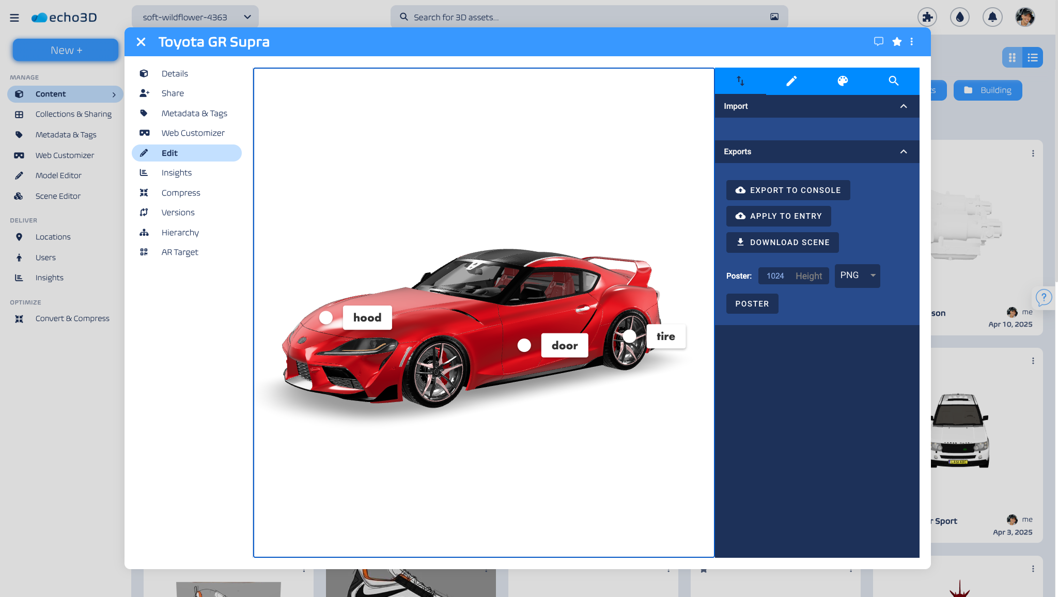Select the pencil edit tool tab
Image resolution: width=1058 pixels, height=597 pixels.
(x=791, y=81)
